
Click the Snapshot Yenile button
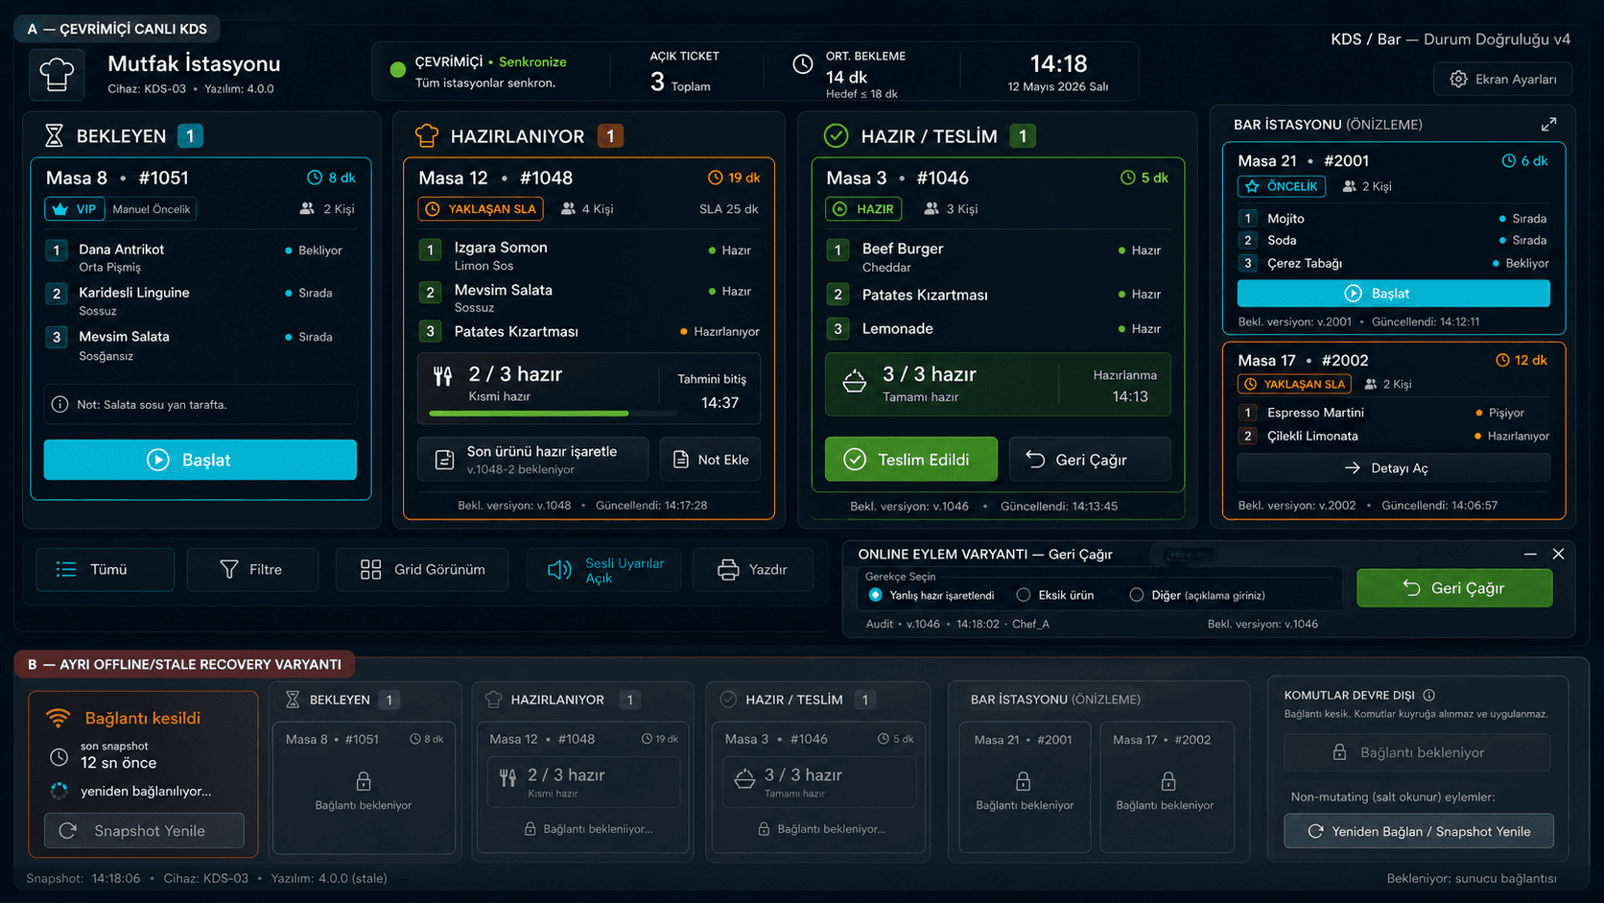tap(144, 831)
